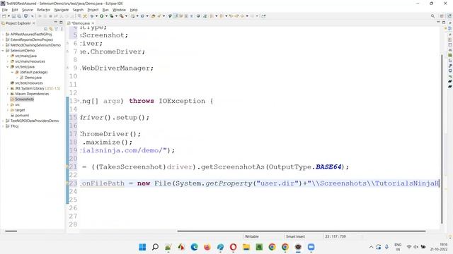Open Project Explorer view menu
Viewport: 453px width, 254px height.
click(62, 29)
